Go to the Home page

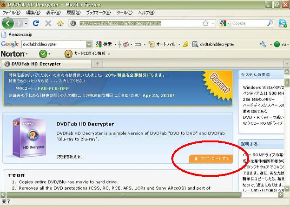[x=60, y=23]
